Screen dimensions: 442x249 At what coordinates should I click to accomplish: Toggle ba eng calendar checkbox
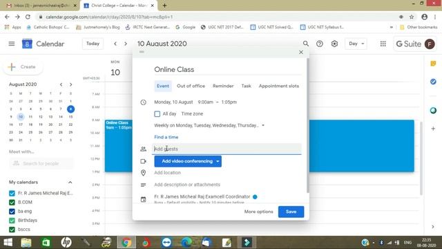12,212
